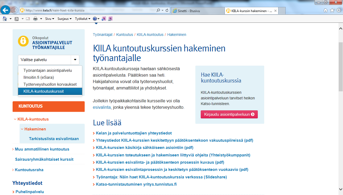Click the KUNTOUTUS orange sidebar header

49,106
